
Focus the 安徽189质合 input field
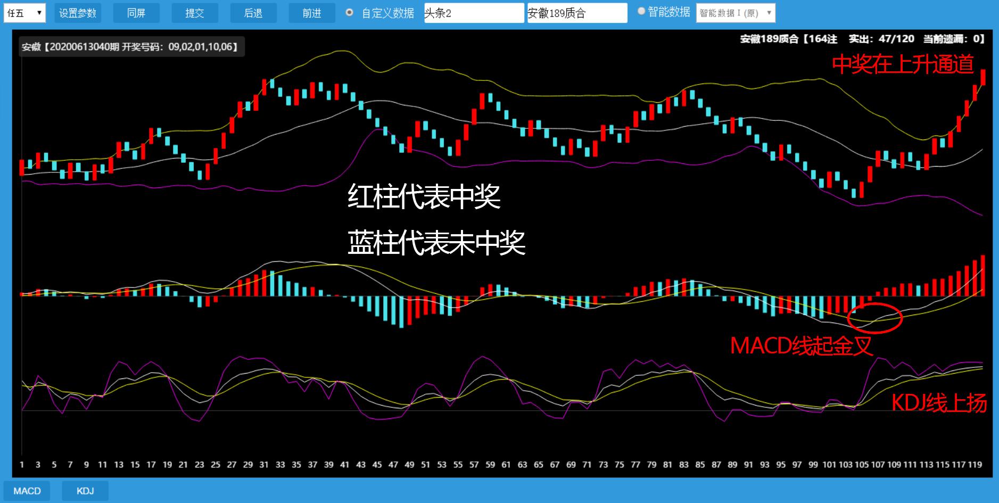coord(577,13)
